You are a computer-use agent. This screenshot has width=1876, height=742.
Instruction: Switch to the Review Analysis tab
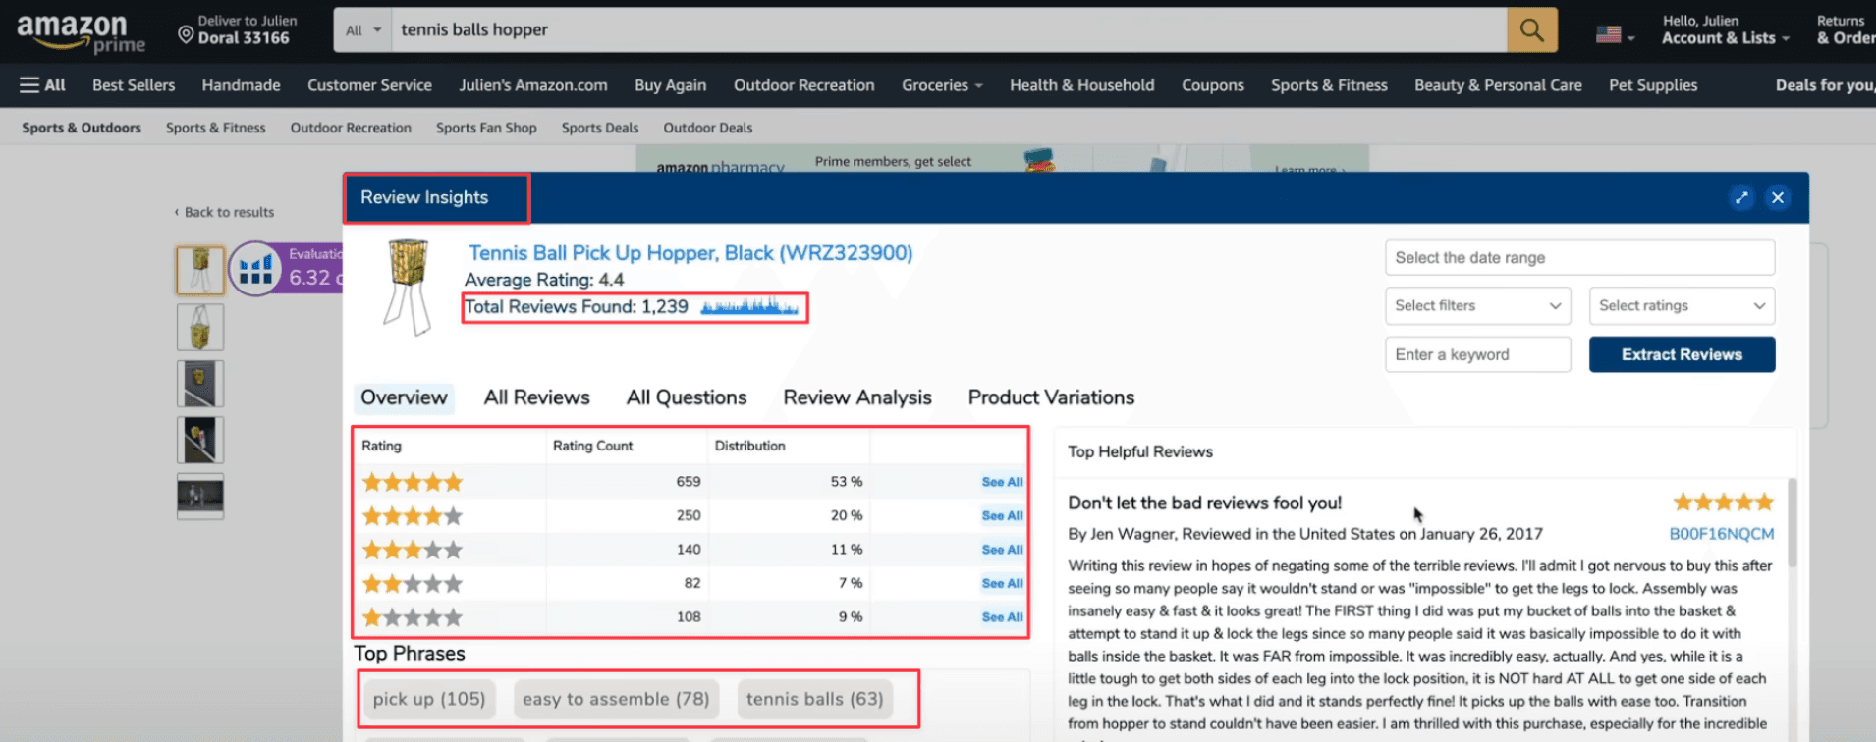tap(857, 397)
